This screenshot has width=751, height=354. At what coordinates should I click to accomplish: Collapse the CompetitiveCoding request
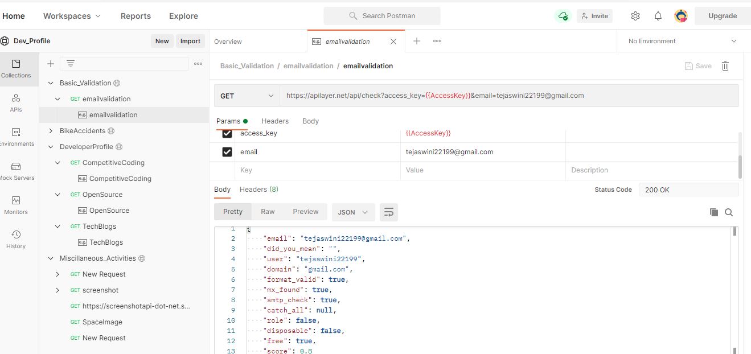(58, 163)
